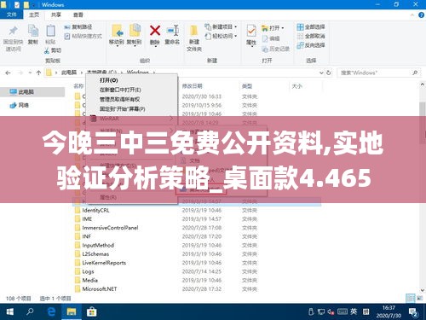Image resolution: width=426 pixels, height=320 pixels.
Task: Click the 此电脑 breadcrumb in address bar
Action: pos(69,73)
